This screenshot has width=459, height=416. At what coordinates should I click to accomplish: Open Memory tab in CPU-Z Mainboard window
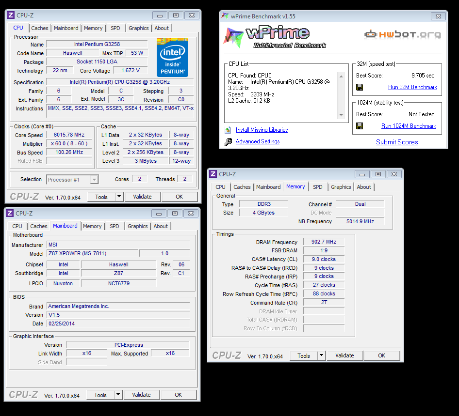pos(92,226)
